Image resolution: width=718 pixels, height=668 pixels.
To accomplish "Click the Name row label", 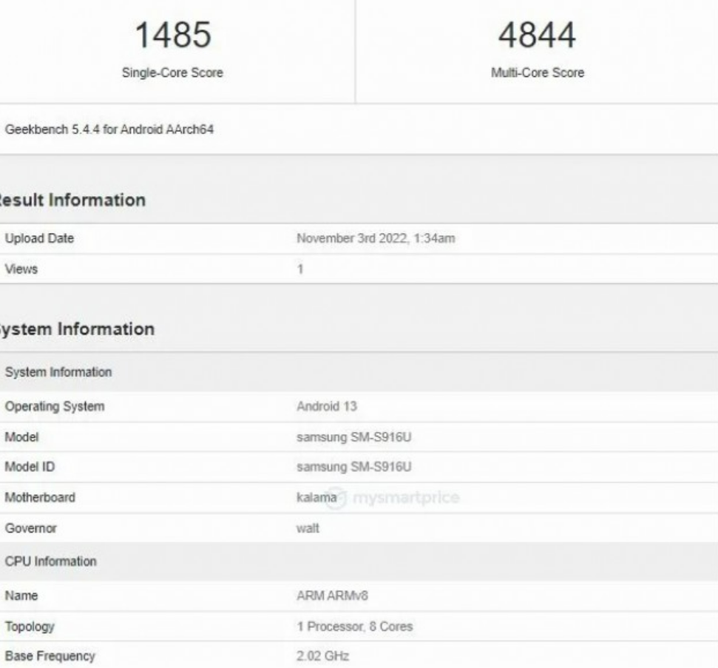I will (21, 596).
